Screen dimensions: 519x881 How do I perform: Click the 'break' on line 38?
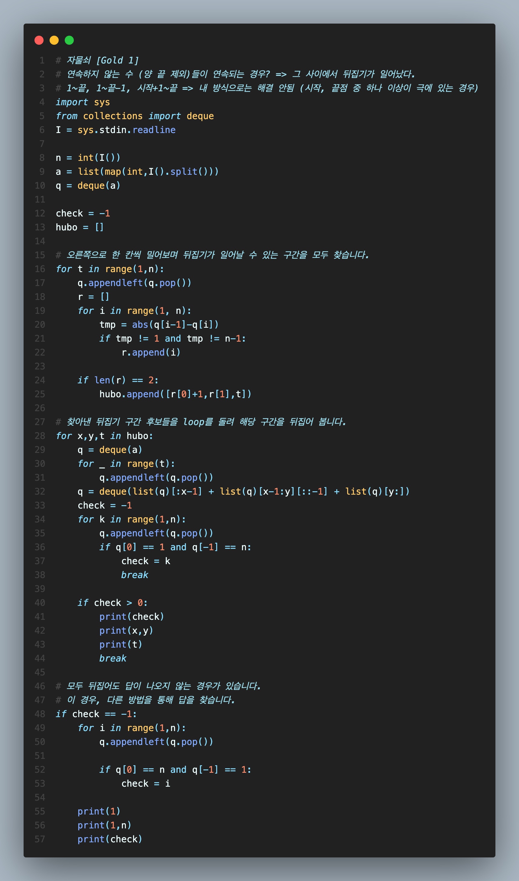(x=135, y=575)
